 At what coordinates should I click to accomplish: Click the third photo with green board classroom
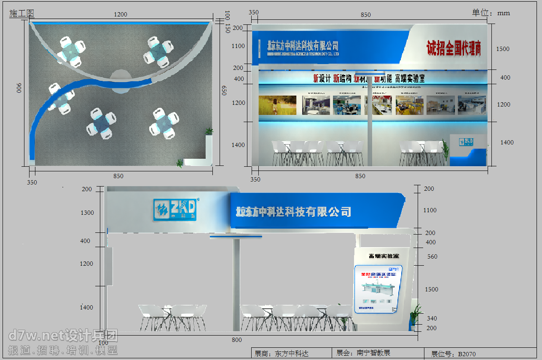click(x=347, y=105)
